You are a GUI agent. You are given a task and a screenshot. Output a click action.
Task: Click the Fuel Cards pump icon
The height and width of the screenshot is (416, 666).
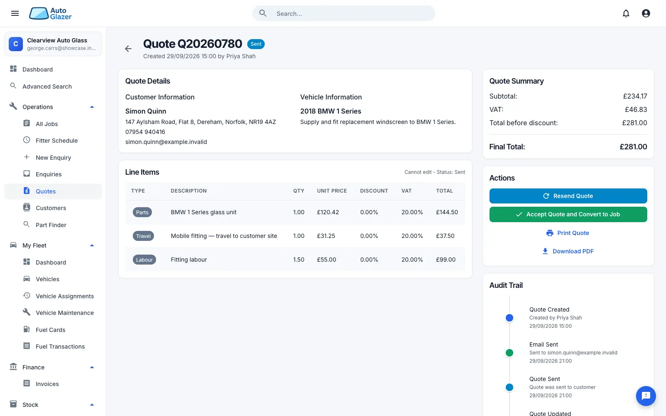tap(27, 329)
